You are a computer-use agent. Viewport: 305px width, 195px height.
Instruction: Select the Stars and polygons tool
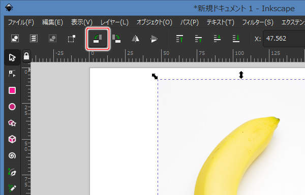12,123
